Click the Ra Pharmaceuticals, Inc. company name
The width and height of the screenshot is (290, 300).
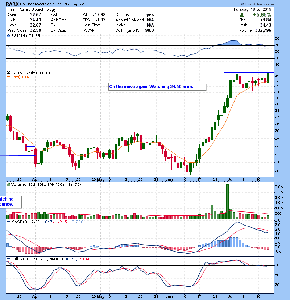(41, 4)
